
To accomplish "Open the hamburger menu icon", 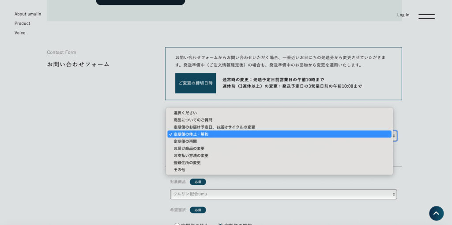I will [x=426, y=16].
